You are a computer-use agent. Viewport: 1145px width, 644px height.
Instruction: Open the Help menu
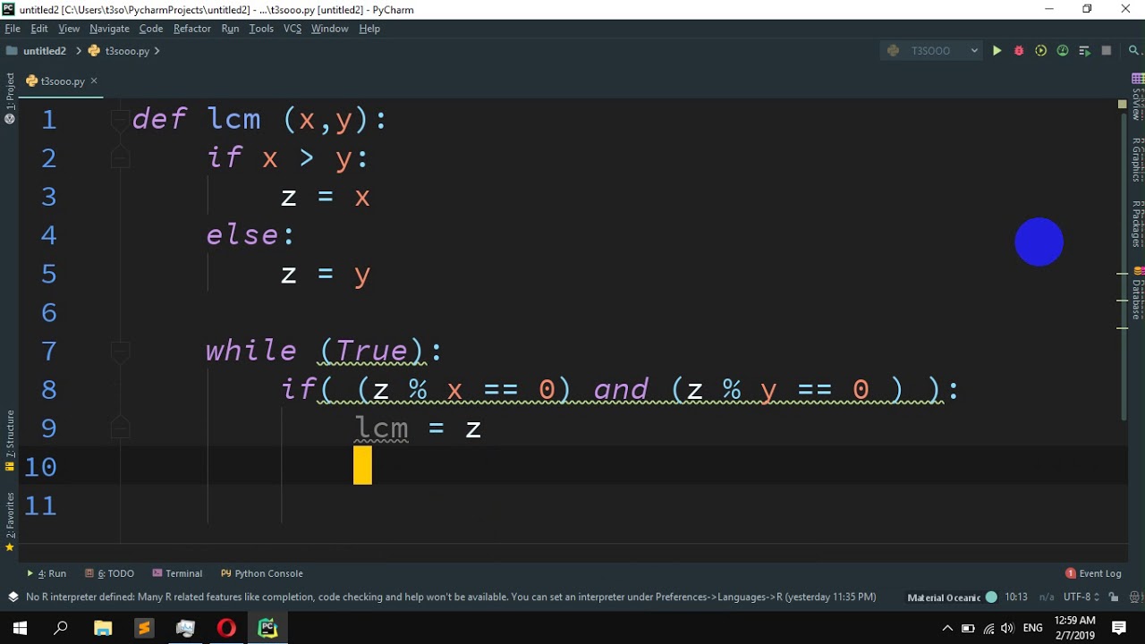click(369, 29)
